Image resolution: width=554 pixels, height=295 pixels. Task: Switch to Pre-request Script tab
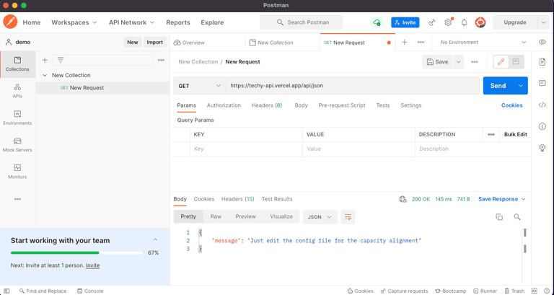point(342,105)
